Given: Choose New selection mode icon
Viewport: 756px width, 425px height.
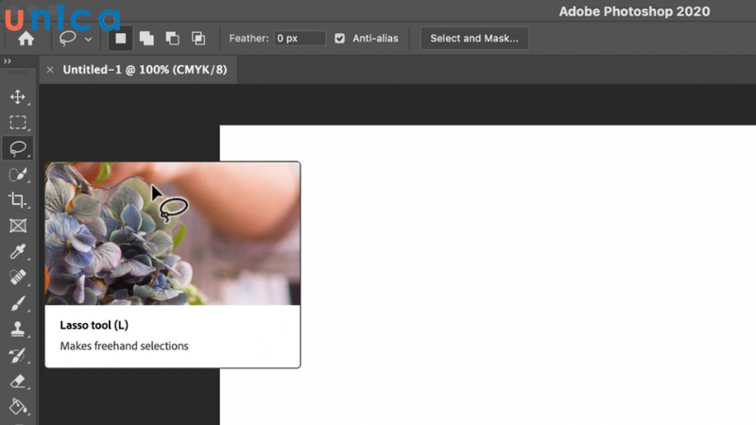Looking at the screenshot, I should [121, 38].
